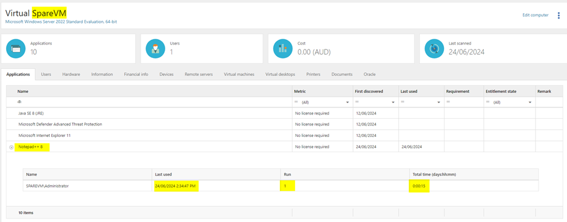The width and height of the screenshot is (567, 222).
Task: Sort by Entitlement state column header
Action: [501, 92]
